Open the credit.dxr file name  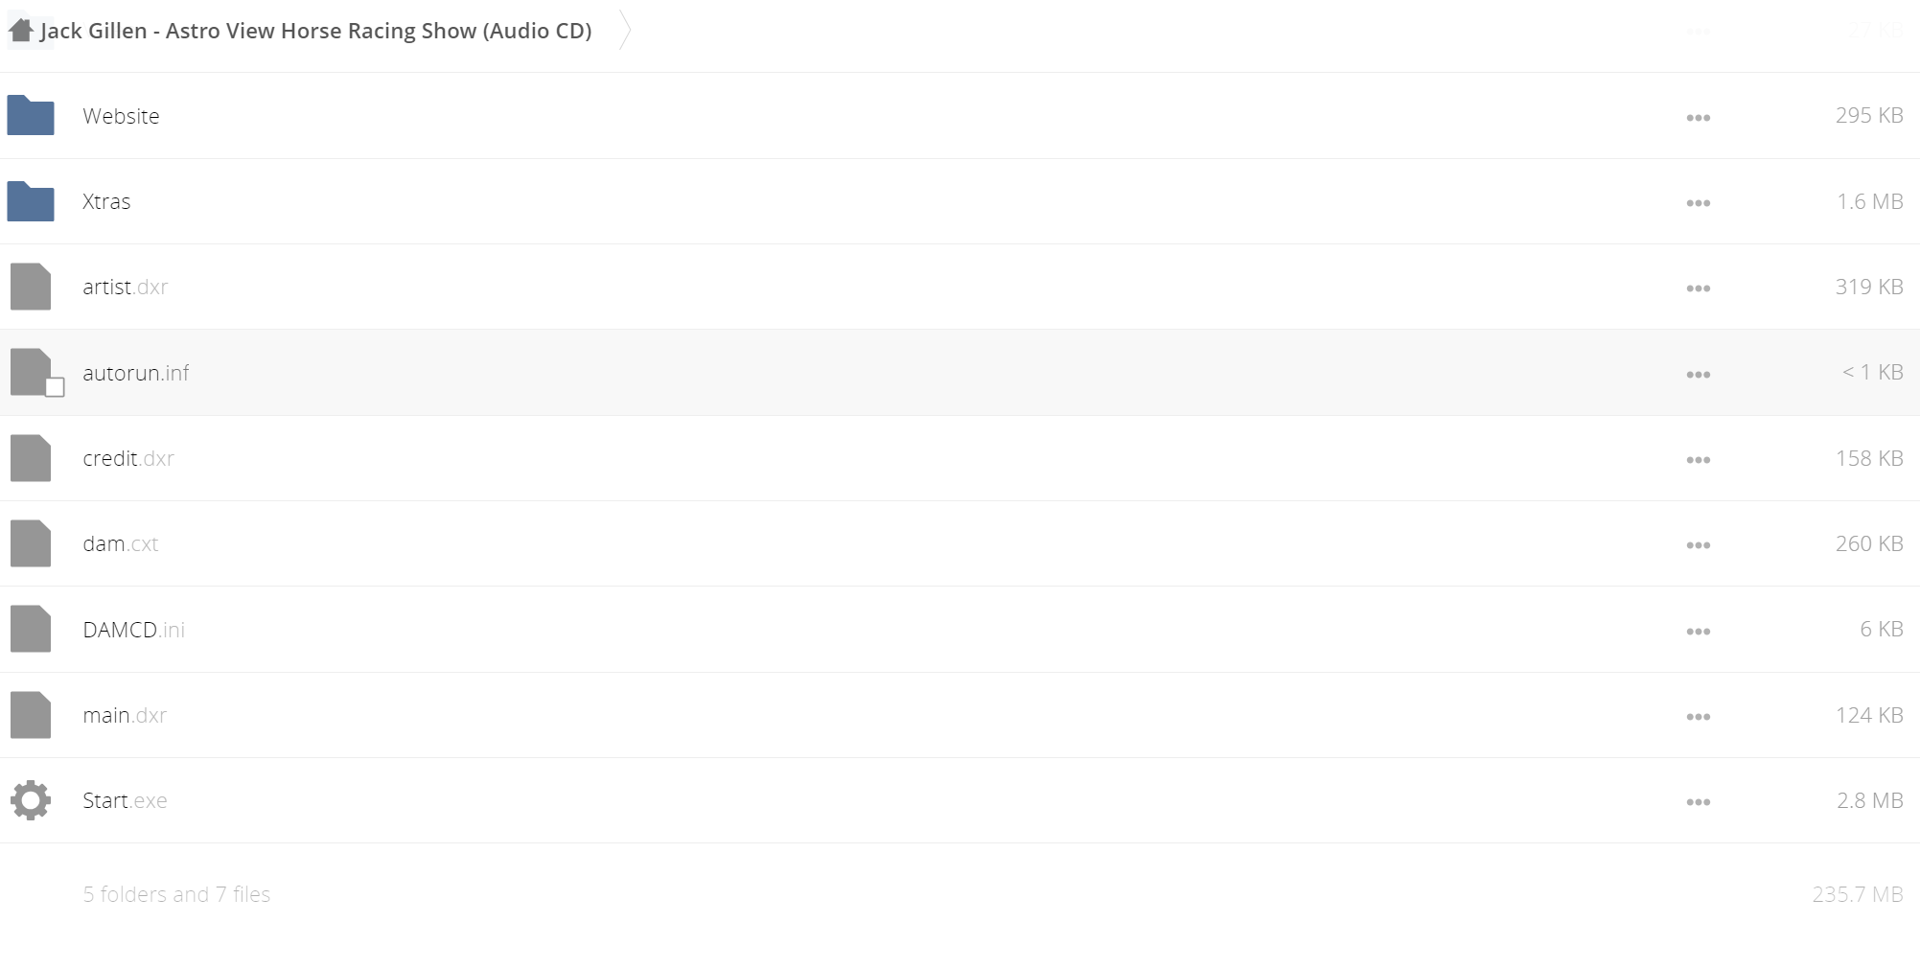[128, 458]
